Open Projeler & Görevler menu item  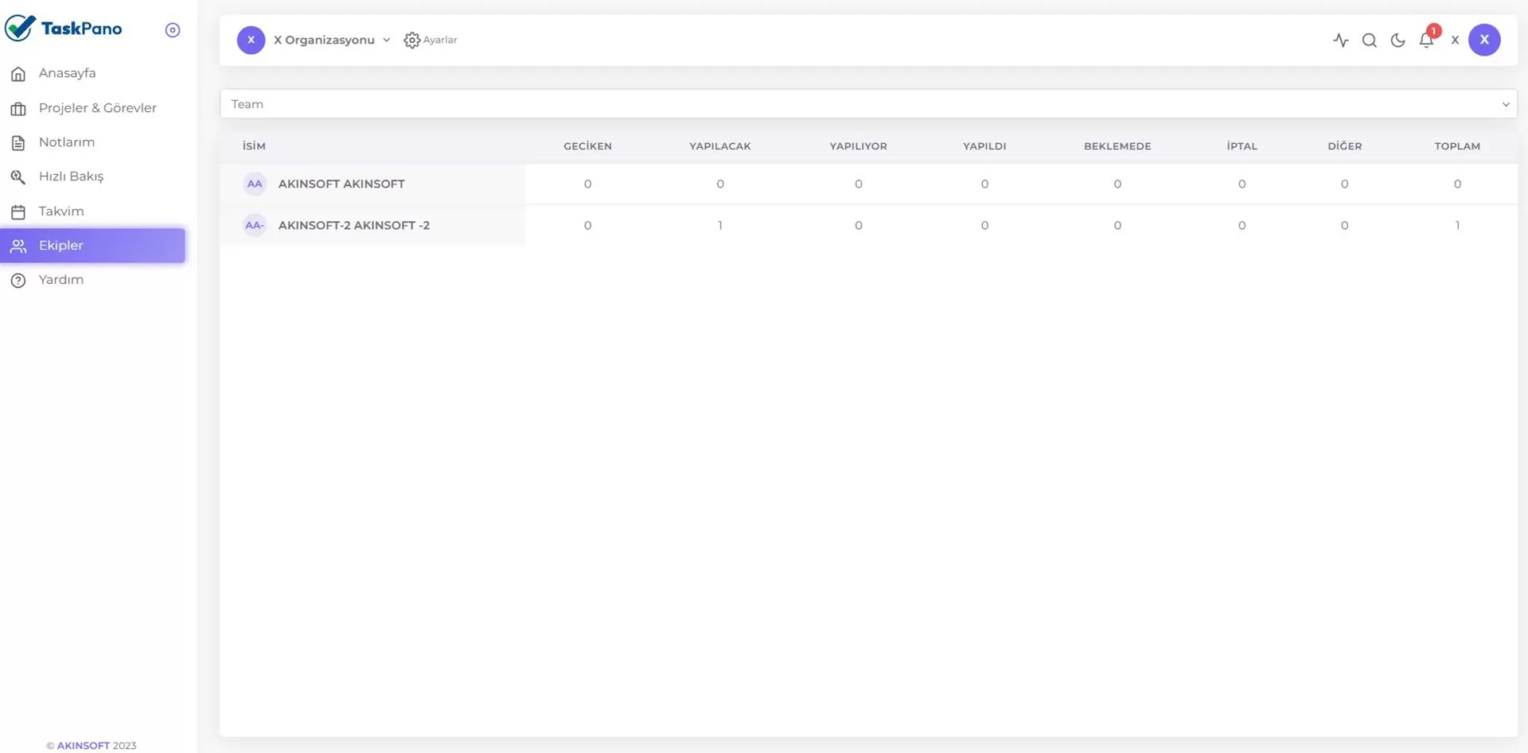97,108
